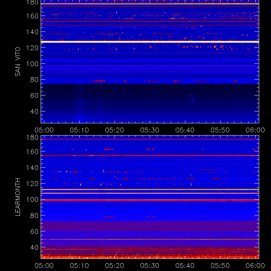The image size is (271, 271).
Task: Click the 05:50 time label under San Vito plot
Action: coord(220,130)
